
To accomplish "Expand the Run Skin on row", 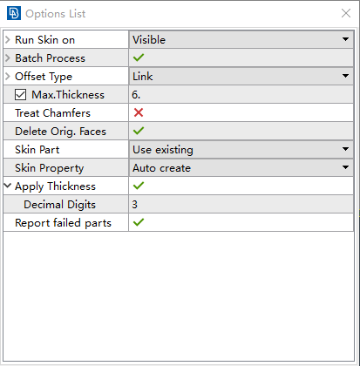I will pyautogui.click(x=8, y=39).
